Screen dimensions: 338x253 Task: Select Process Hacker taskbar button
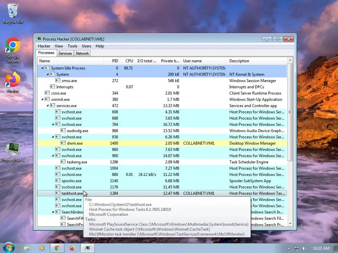click(87, 248)
